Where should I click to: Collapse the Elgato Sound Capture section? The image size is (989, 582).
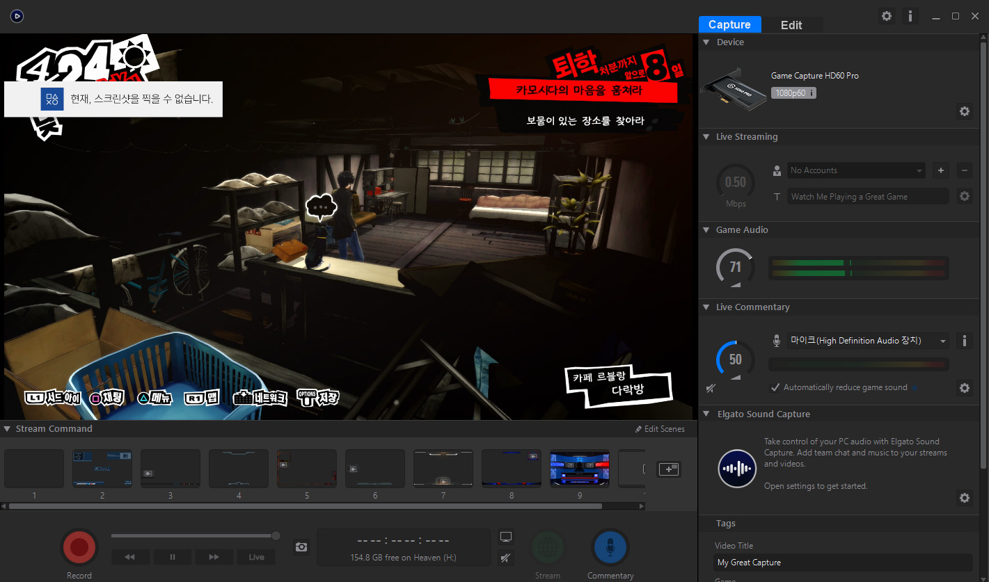pyautogui.click(x=706, y=414)
